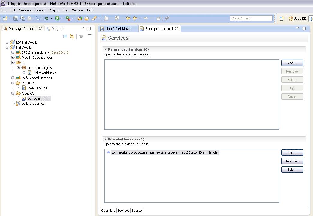Collapse the HelloWorld project node
313x216 pixels.
coord(7,47)
